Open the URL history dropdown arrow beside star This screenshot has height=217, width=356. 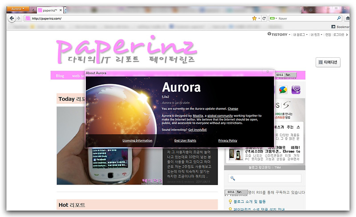(x=259, y=18)
